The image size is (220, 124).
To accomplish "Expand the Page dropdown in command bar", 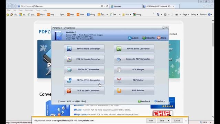I will (x=186, y=14).
